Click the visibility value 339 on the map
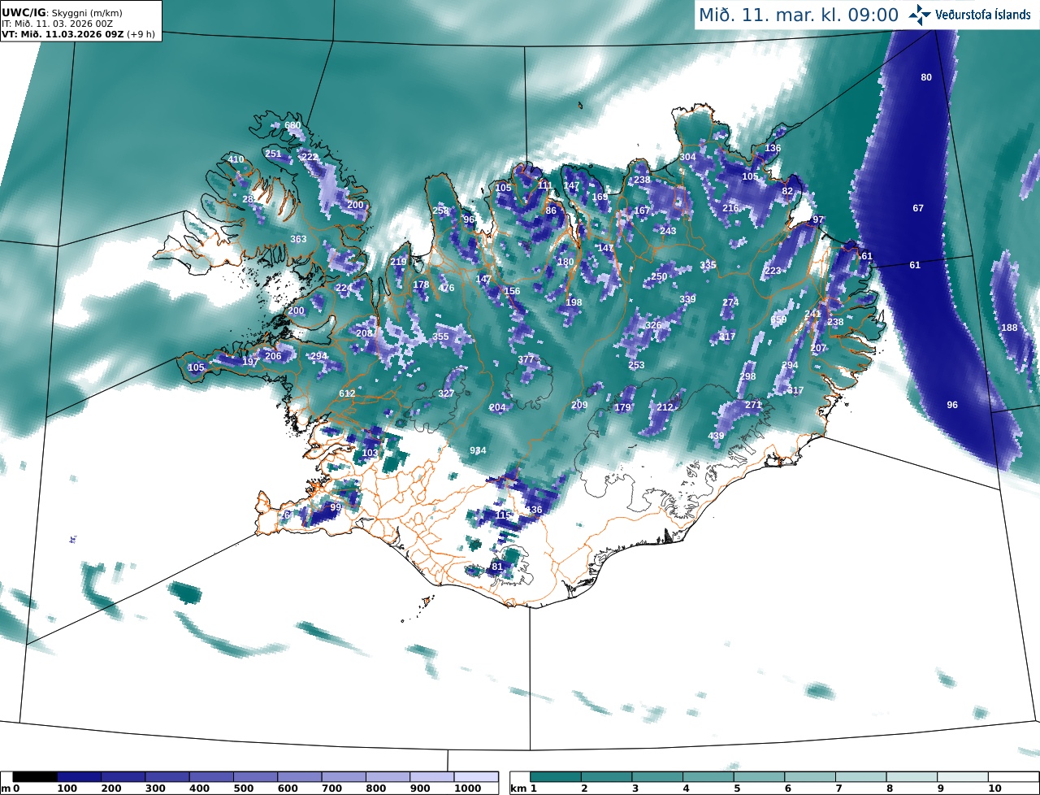The image size is (1040, 795). click(687, 299)
